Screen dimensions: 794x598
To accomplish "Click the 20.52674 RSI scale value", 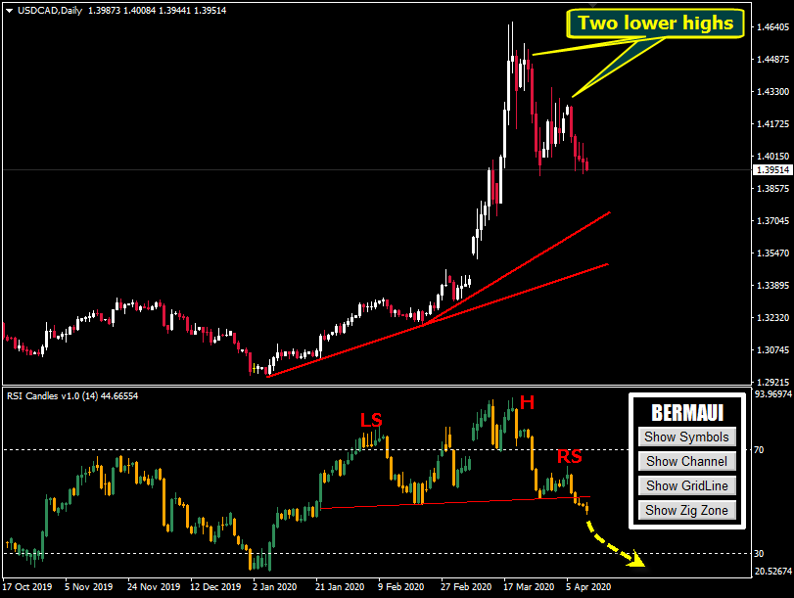I will click(x=772, y=572).
